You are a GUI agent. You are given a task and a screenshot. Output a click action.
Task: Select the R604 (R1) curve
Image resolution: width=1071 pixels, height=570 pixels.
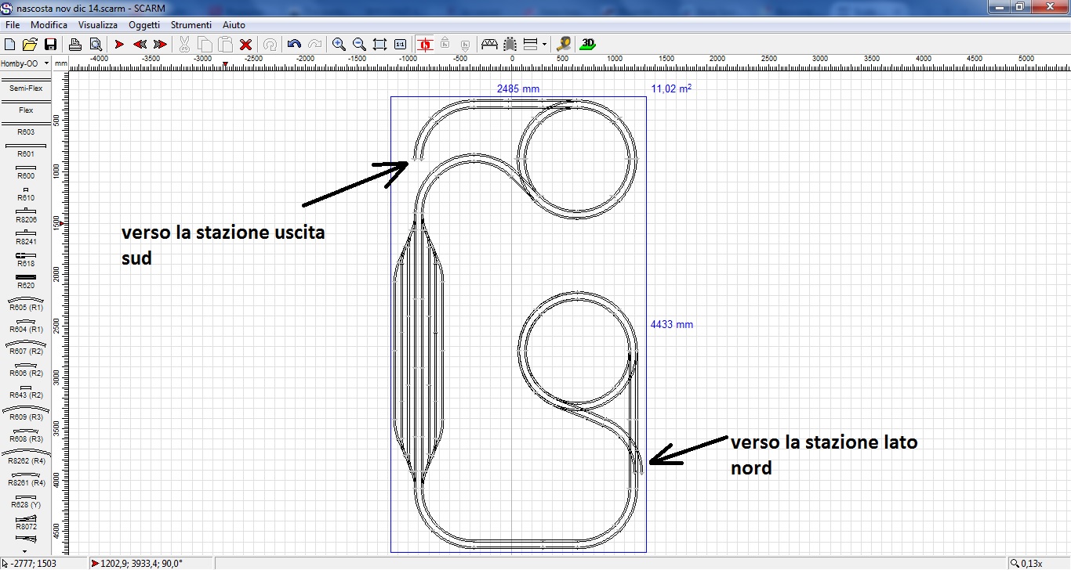click(x=26, y=326)
